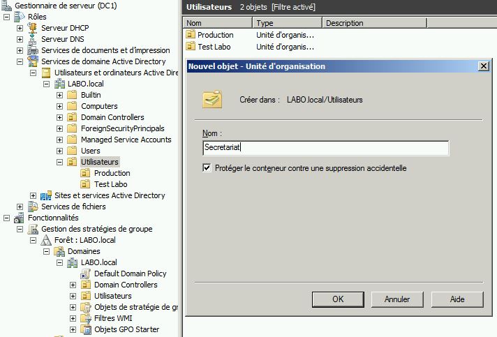Click the Gestionnaire de serveur root icon

tap(7, 6)
